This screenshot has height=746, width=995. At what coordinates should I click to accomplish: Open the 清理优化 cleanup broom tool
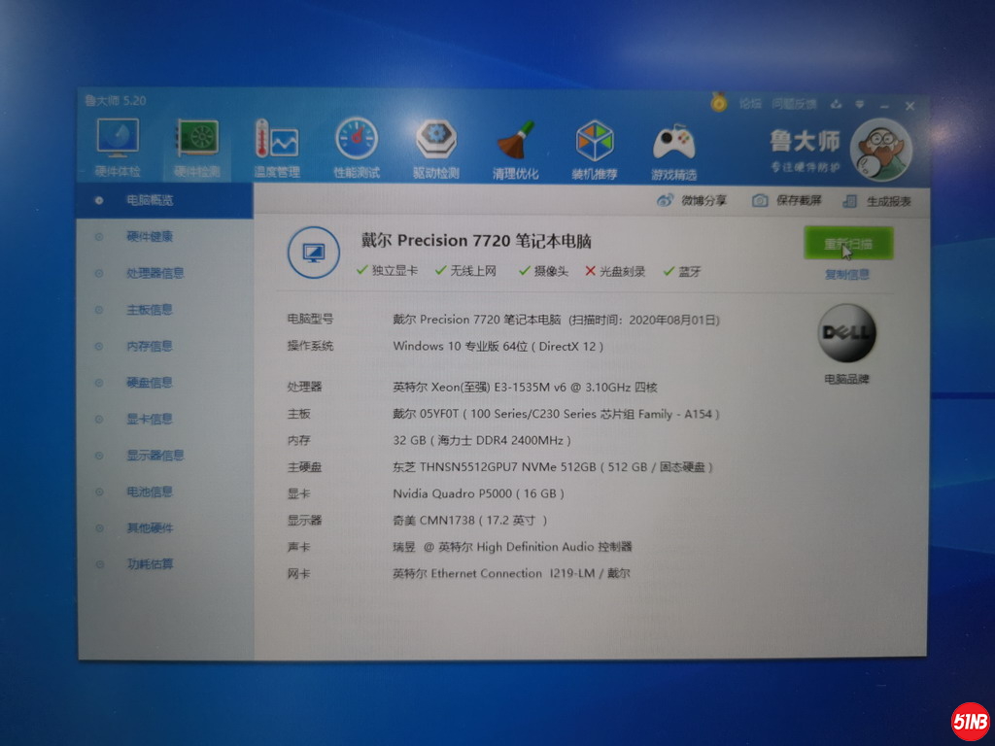pos(515,149)
